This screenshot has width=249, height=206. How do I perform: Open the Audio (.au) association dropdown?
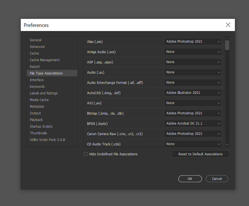[x=193, y=72]
